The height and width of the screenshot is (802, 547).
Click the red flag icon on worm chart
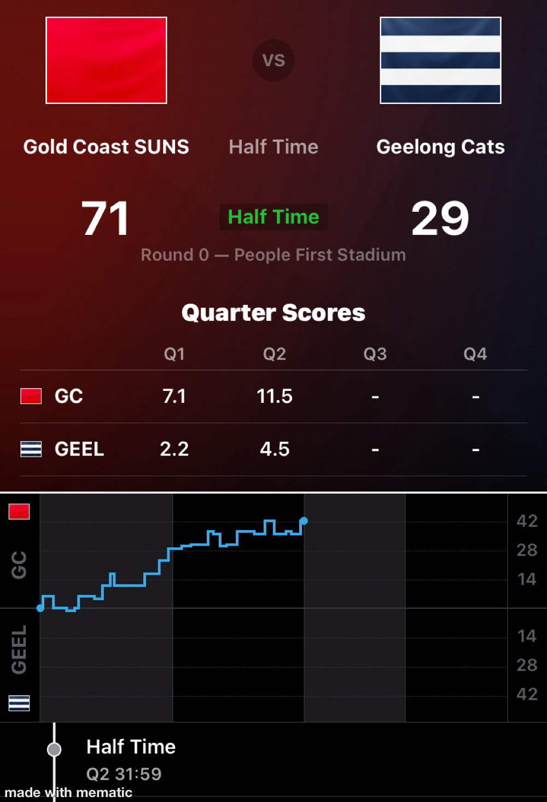(19, 512)
